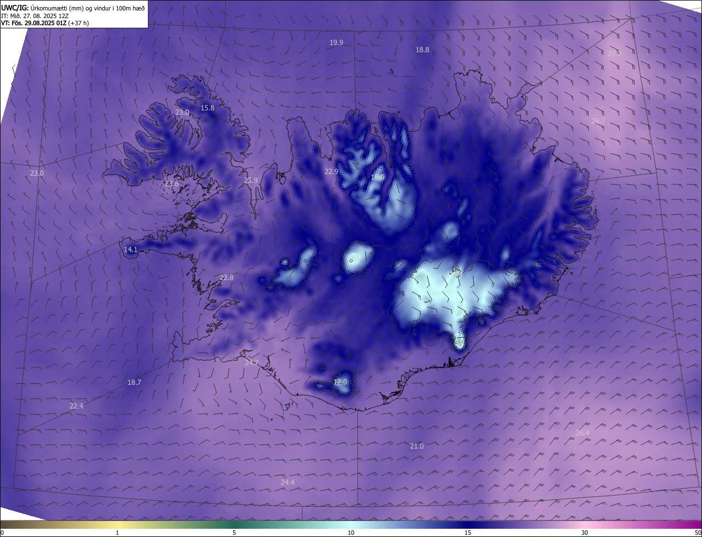
Task: Click the 22.8 value label on the map
Action: [x=227, y=278]
